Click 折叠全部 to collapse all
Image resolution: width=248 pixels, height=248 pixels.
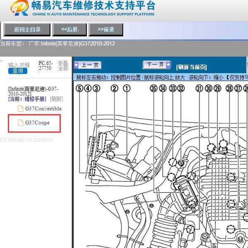63,66
